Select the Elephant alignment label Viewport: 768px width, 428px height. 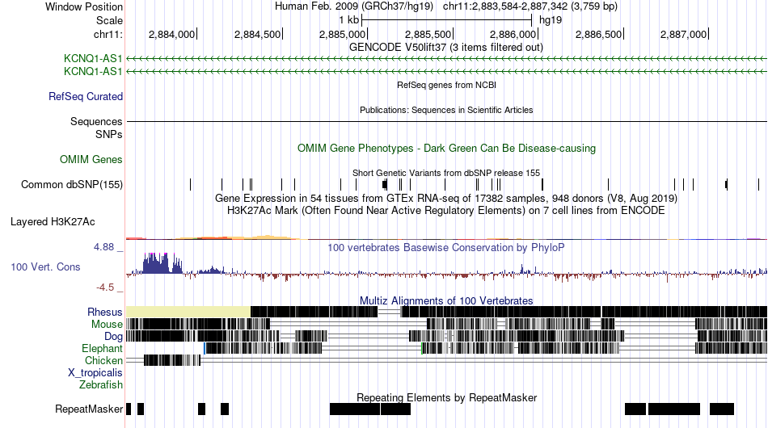coord(102,348)
